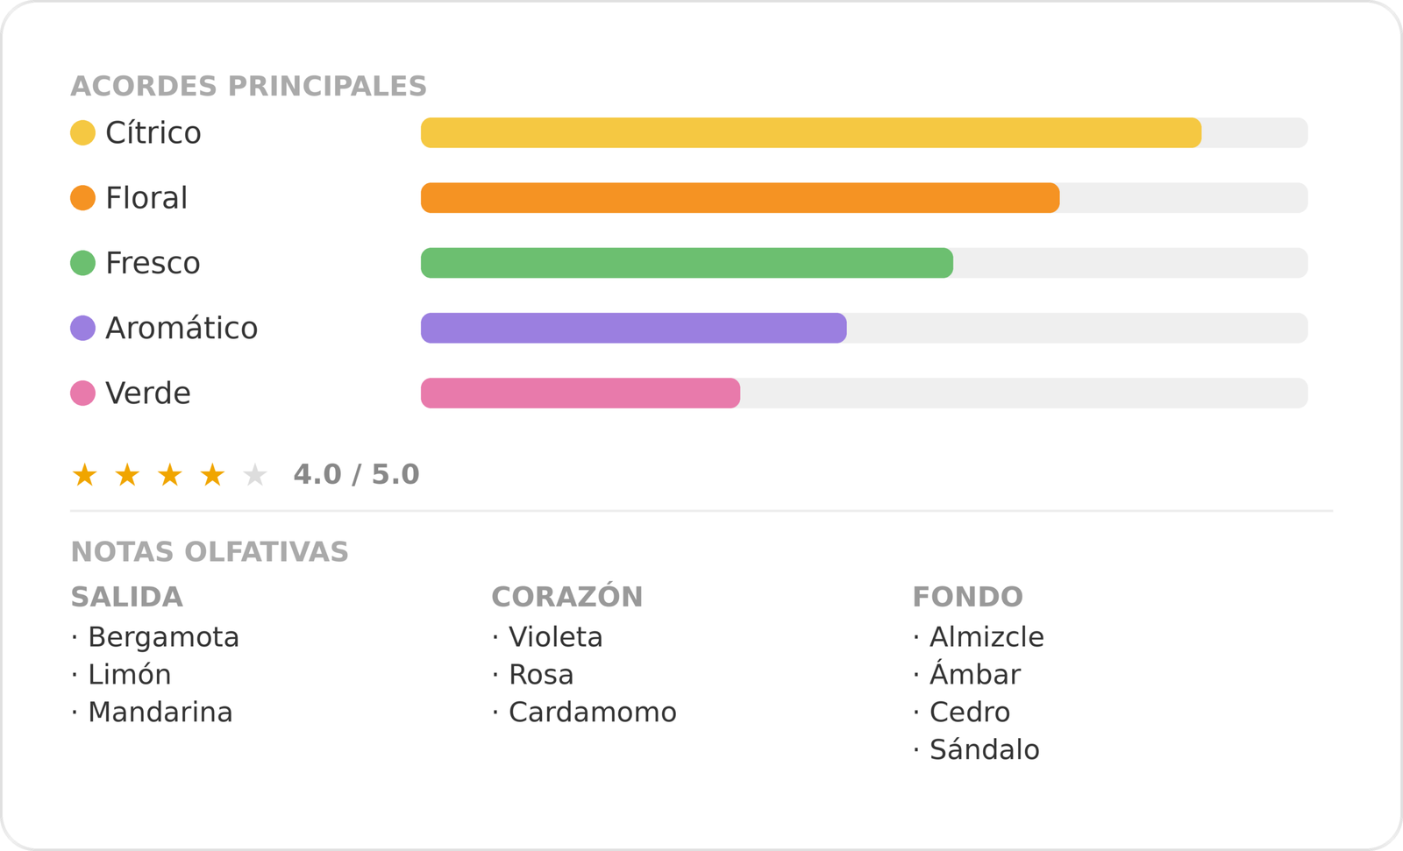Click the fourth gold rating star
Screen dimensions: 1403x851
[212, 475]
